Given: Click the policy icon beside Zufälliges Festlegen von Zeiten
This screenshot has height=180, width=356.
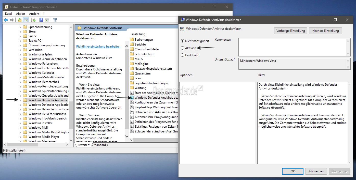Looking at the screenshot, I should tap(132, 126).
